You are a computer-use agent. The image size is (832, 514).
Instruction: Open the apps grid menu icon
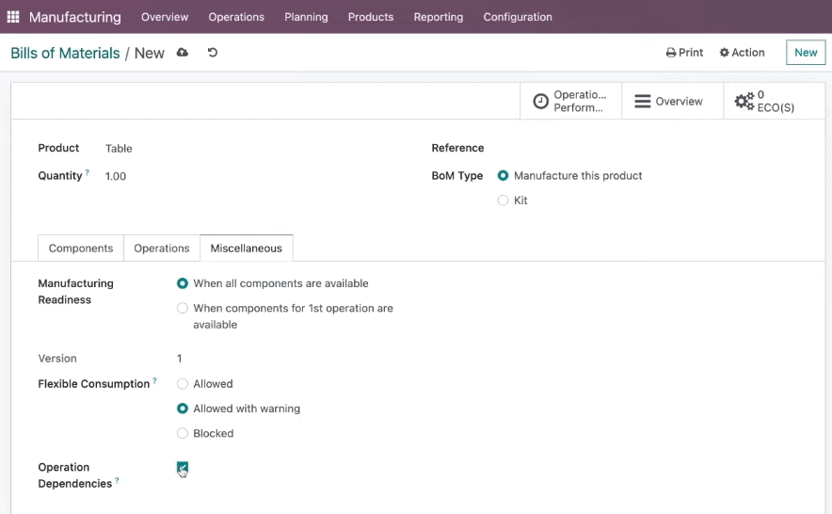(13, 17)
